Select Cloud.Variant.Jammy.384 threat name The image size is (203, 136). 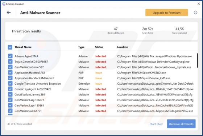(30, 94)
